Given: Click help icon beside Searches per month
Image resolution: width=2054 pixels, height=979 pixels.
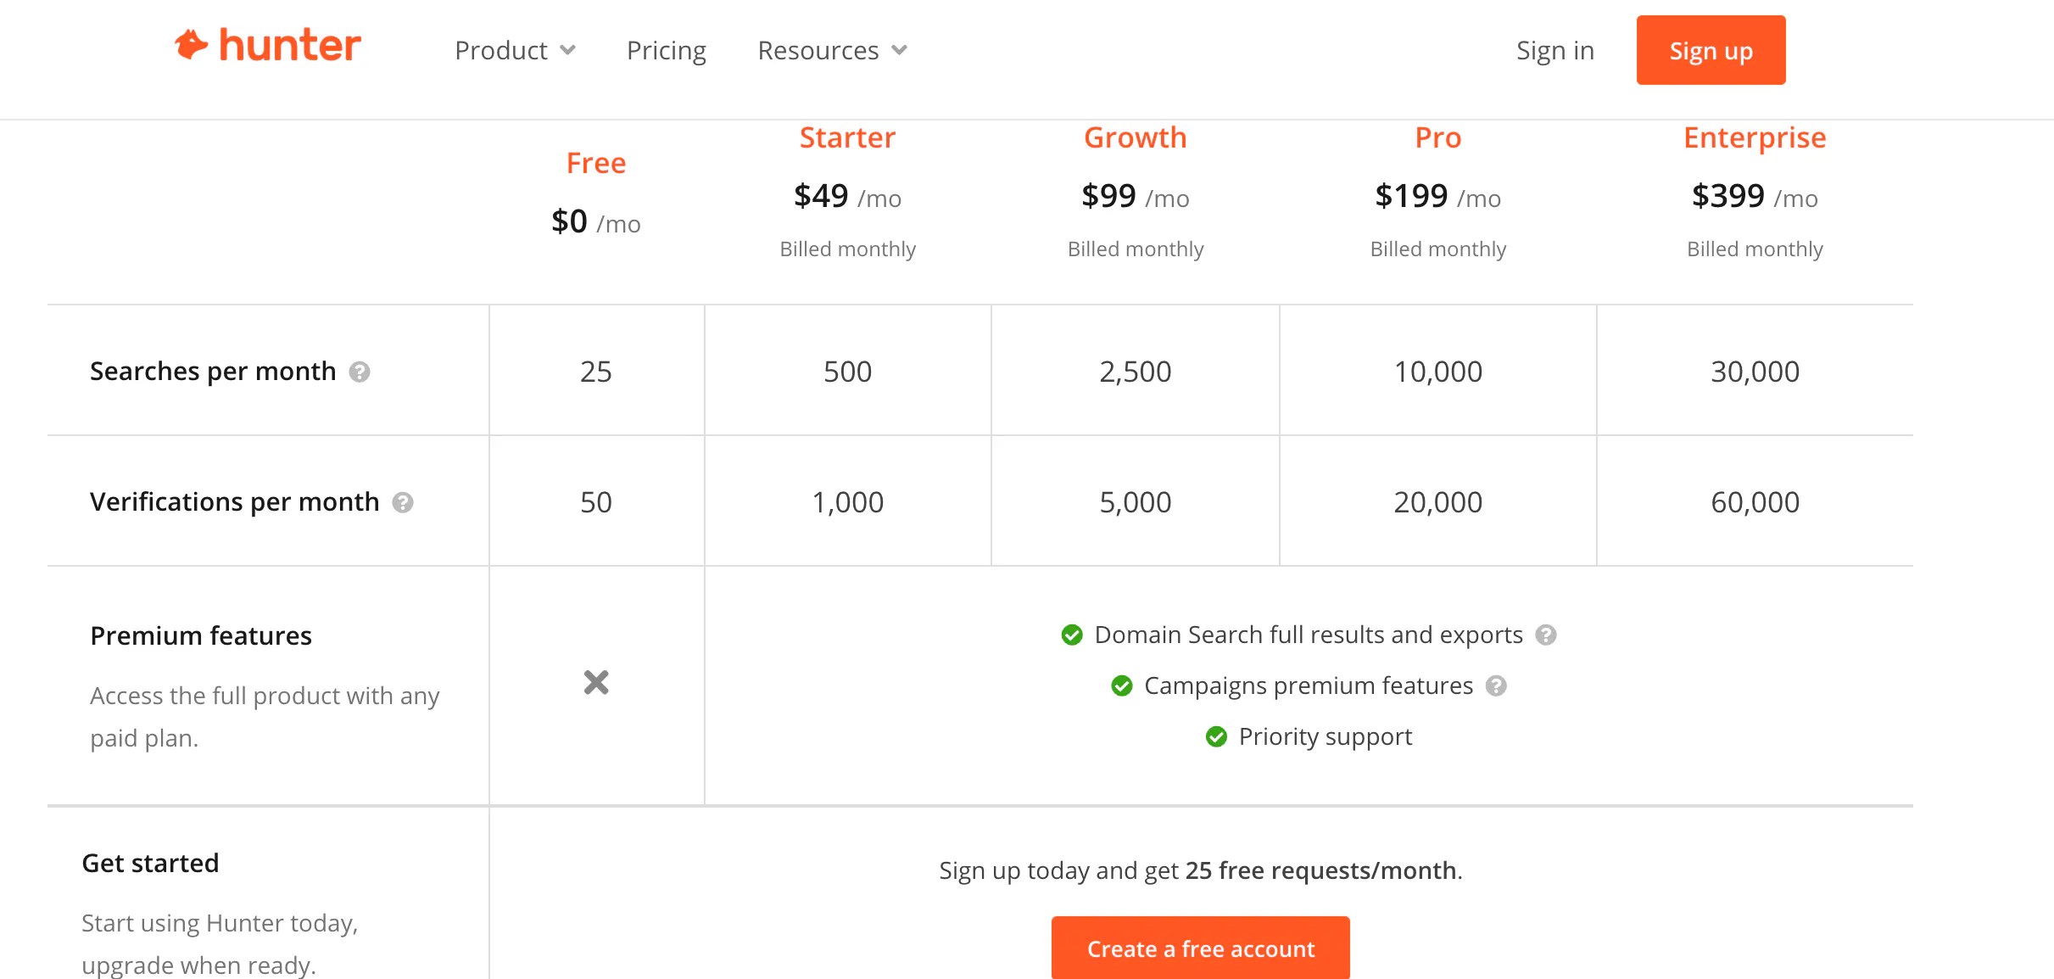Looking at the screenshot, I should coord(360,372).
